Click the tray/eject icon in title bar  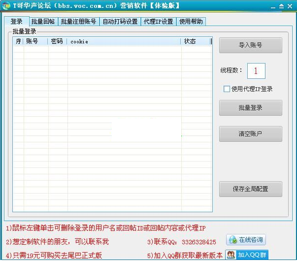coord(281,6)
